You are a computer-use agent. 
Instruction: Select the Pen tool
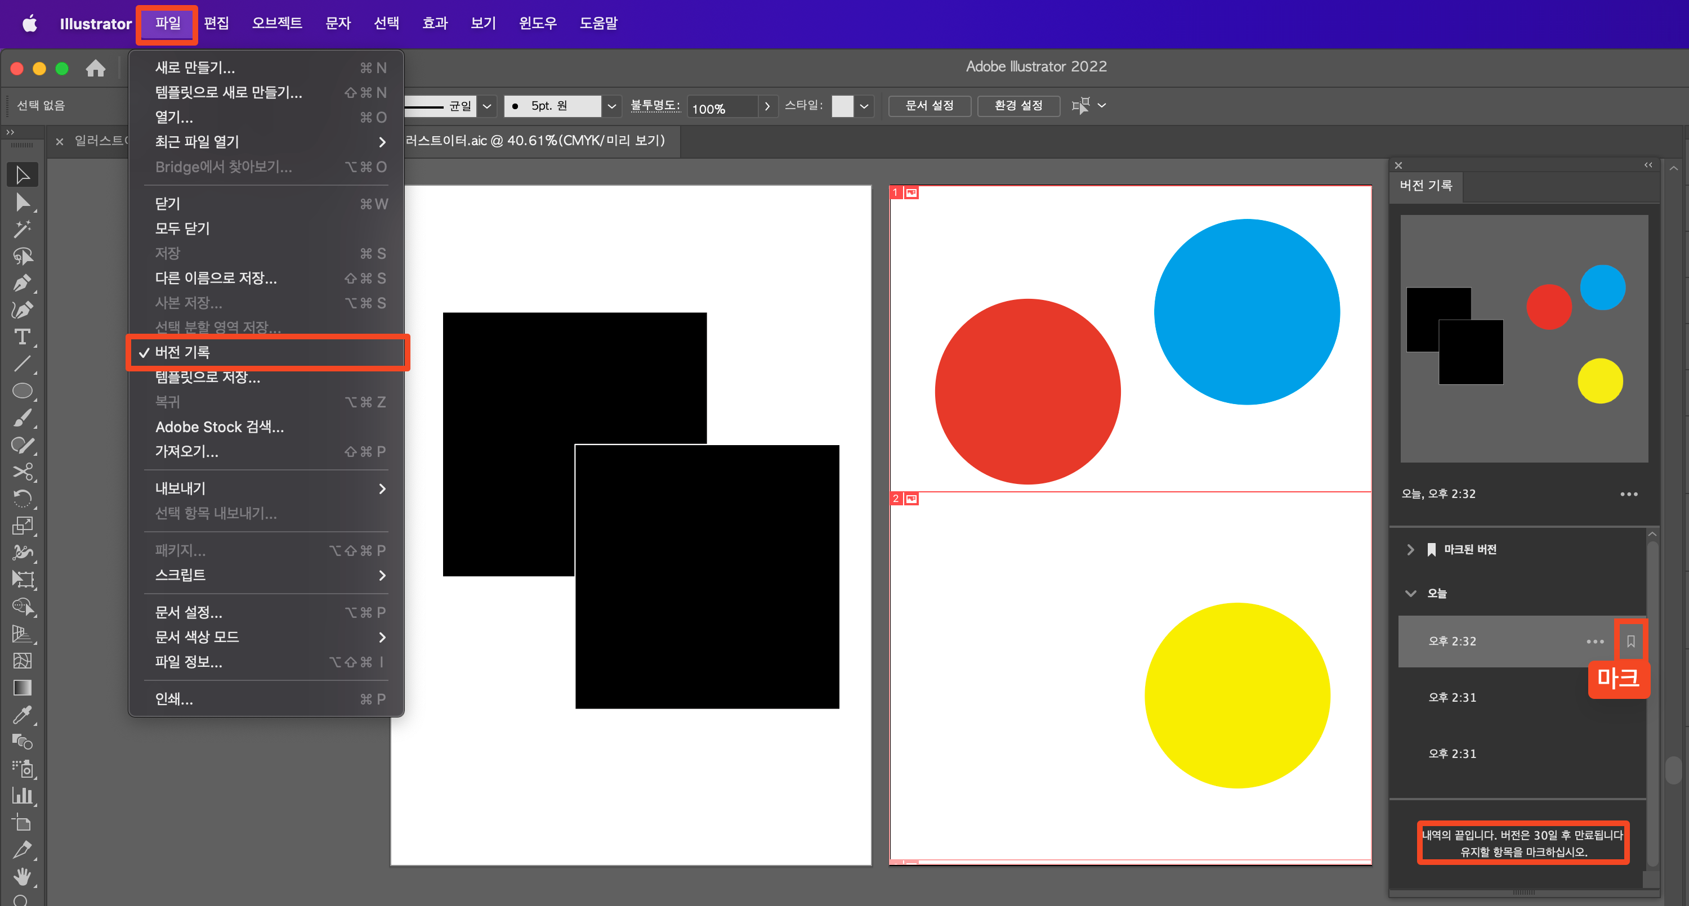(23, 282)
